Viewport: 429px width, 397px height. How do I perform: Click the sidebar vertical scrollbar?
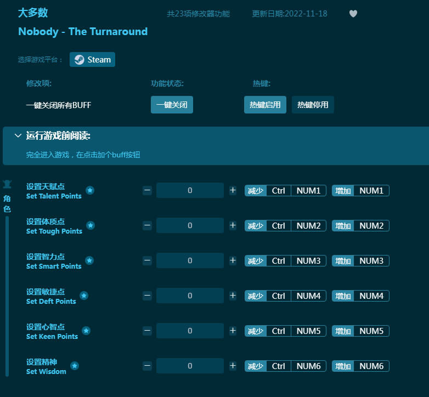pyautogui.click(x=7, y=297)
